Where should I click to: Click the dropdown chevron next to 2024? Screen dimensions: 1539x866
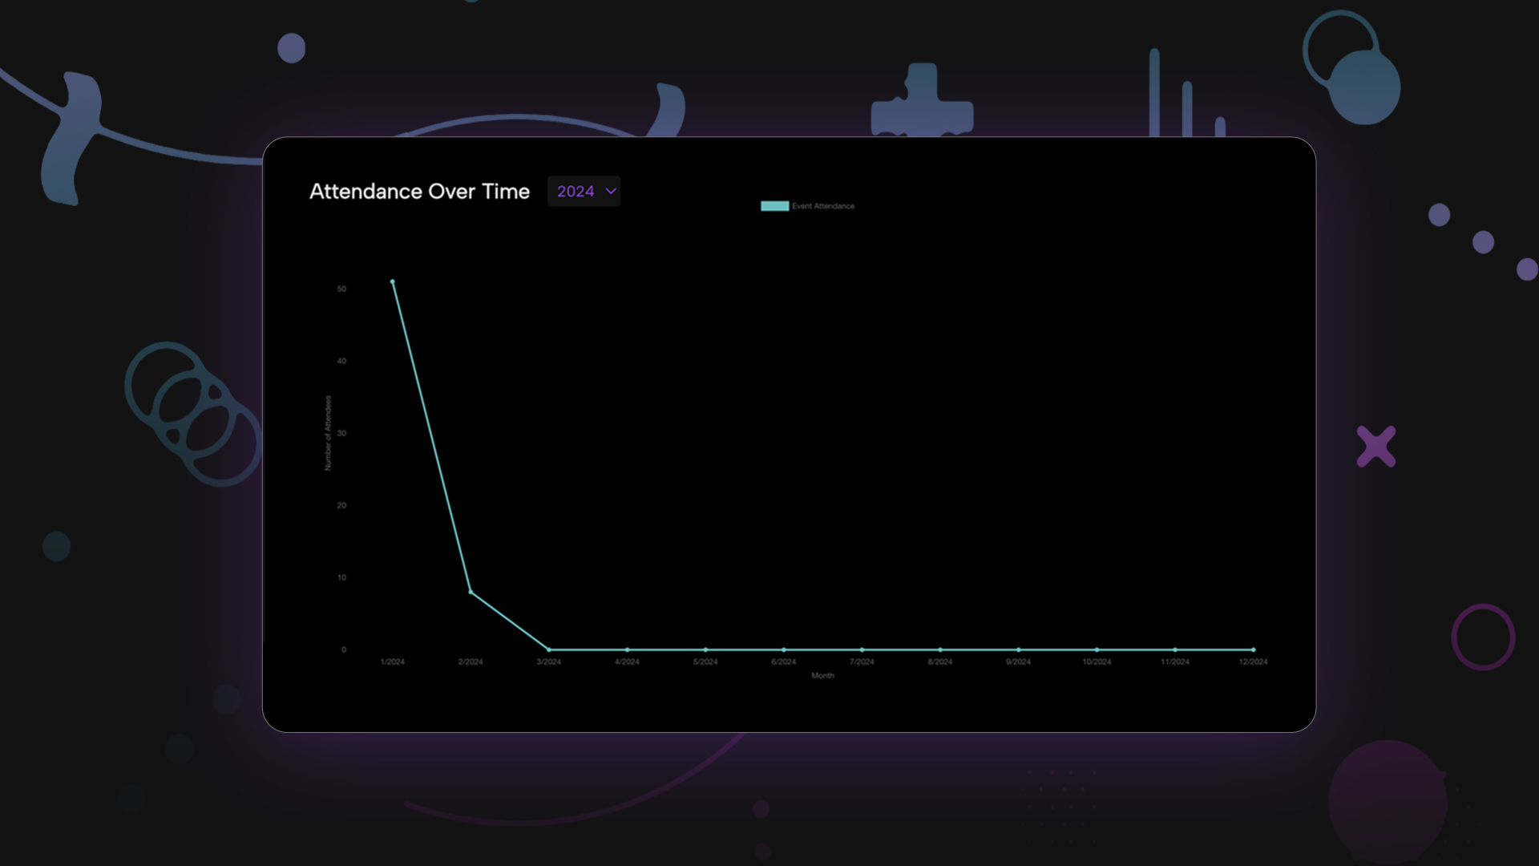[x=609, y=191]
